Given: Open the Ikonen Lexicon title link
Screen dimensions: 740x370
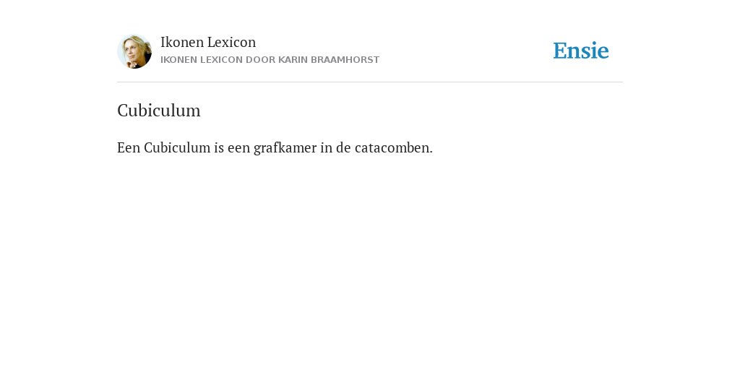Looking at the screenshot, I should click(208, 42).
